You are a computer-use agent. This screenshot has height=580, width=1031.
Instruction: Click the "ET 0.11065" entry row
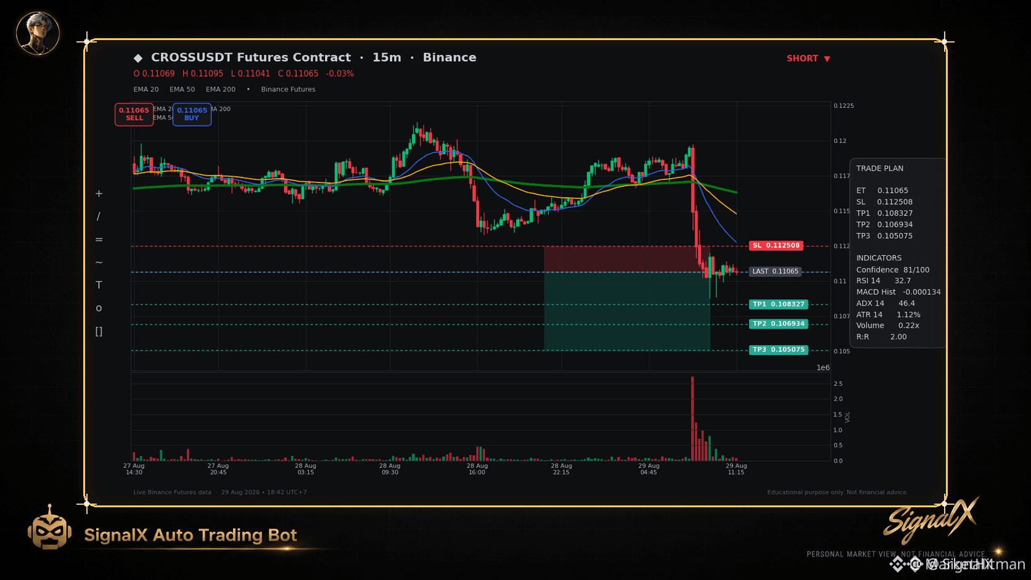(x=882, y=190)
